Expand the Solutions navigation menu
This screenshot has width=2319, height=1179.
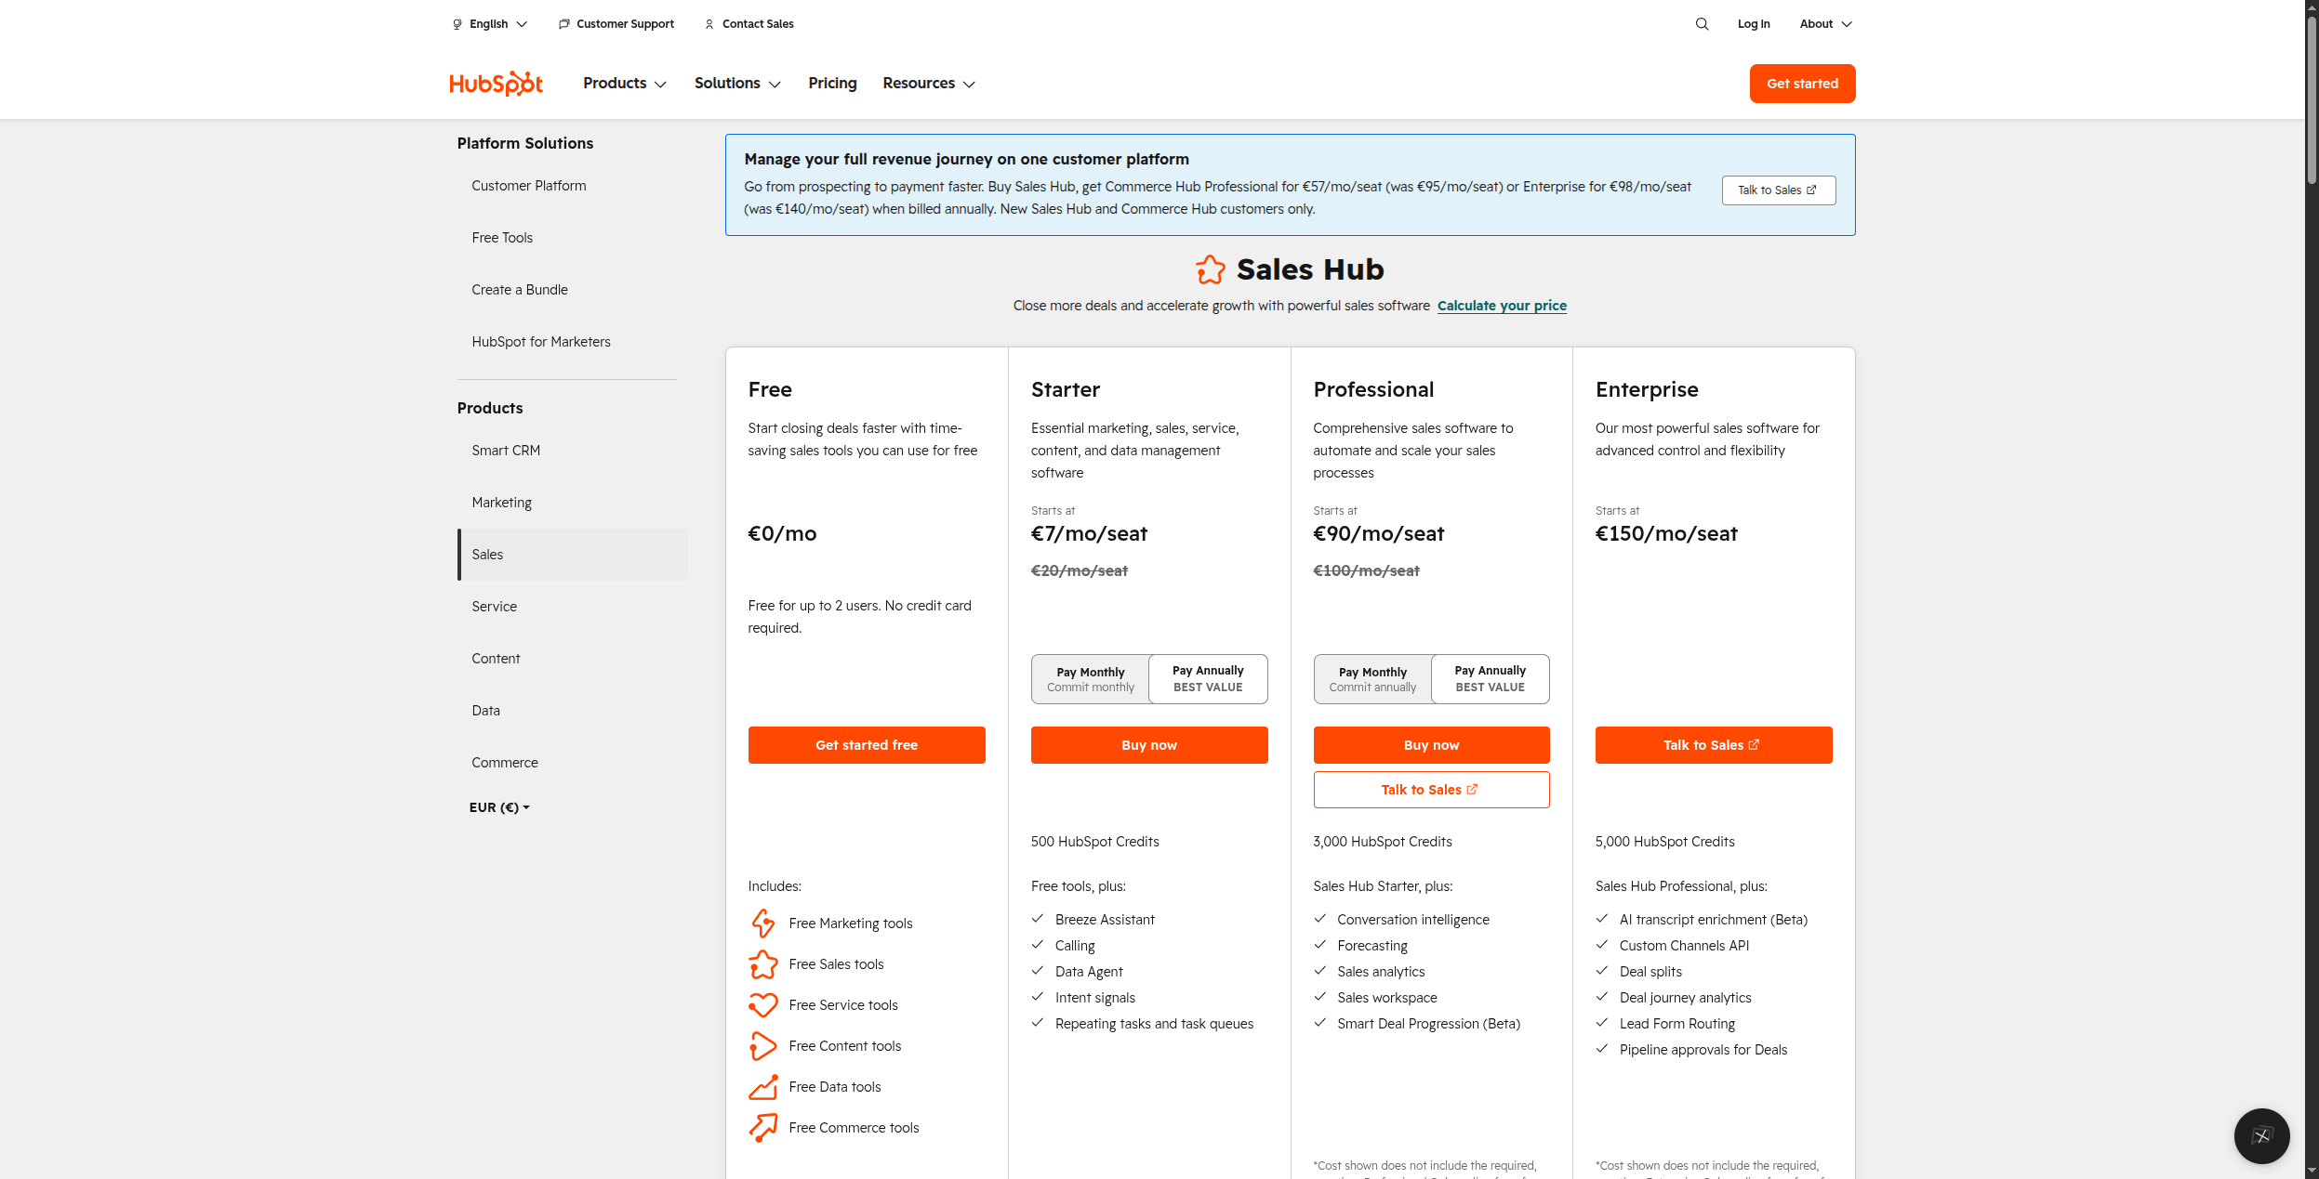(737, 84)
